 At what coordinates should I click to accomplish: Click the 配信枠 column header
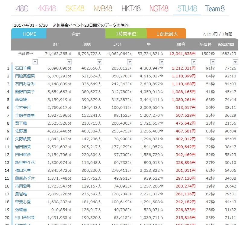[205, 44]
